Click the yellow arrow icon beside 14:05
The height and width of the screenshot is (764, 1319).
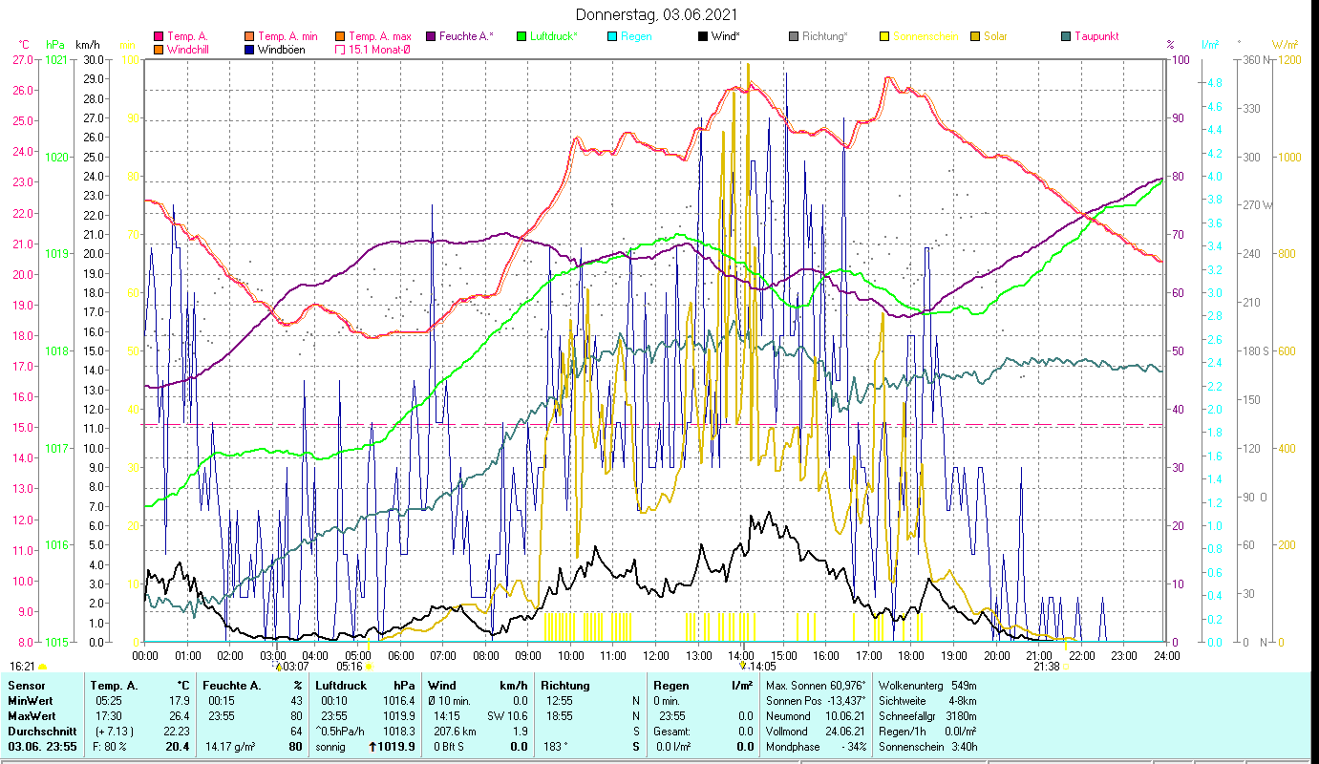click(x=743, y=667)
